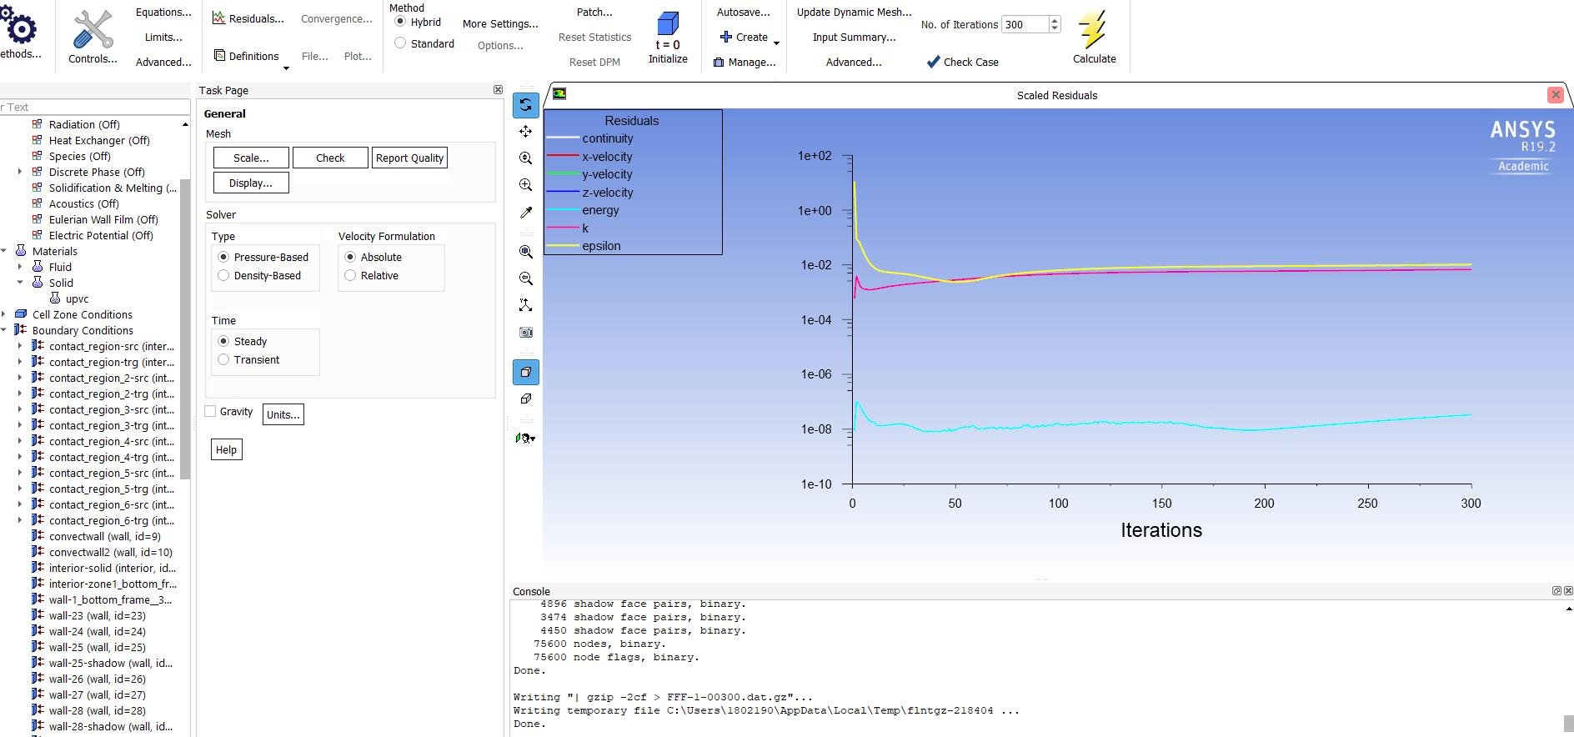The image size is (1574, 737).
Task: Click the Save Picture camera icon
Action: click(525, 332)
